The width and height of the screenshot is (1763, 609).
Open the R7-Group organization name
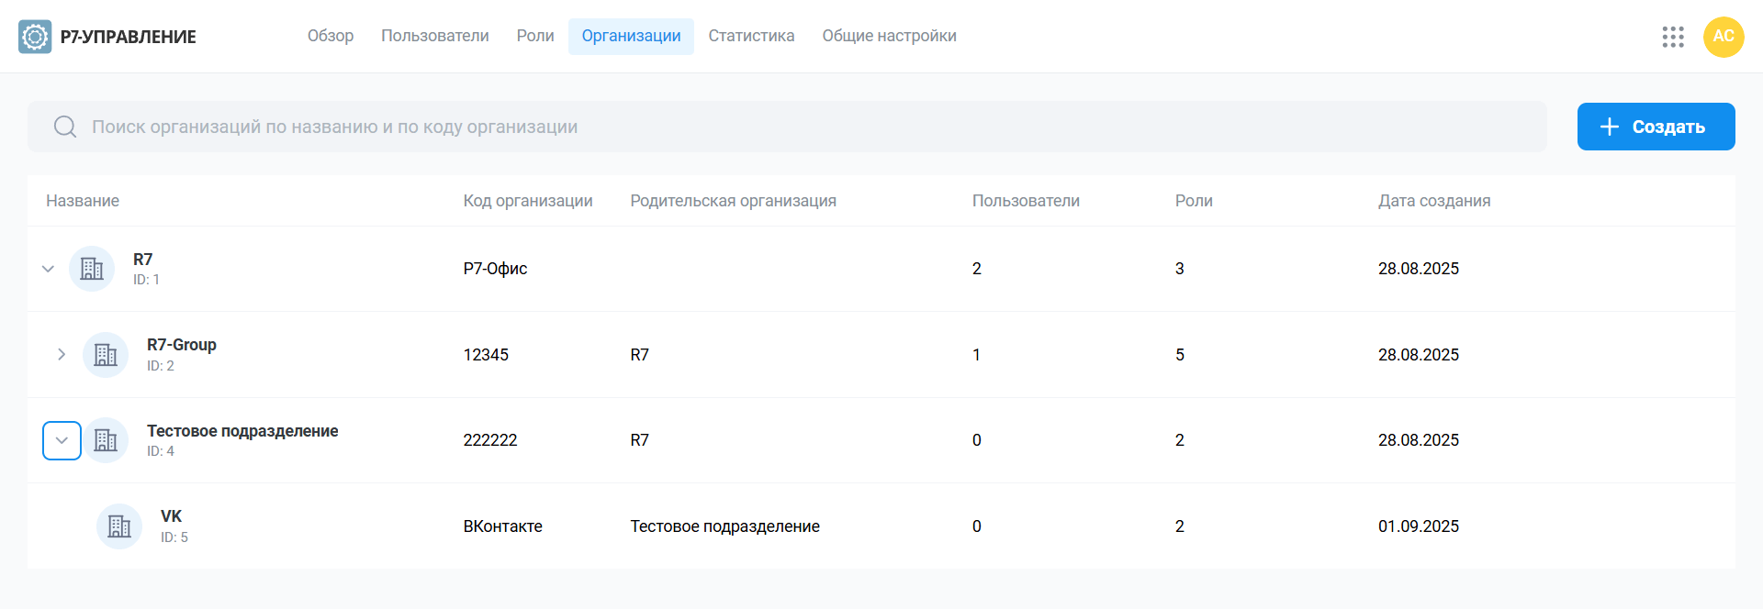click(x=182, y=345)
